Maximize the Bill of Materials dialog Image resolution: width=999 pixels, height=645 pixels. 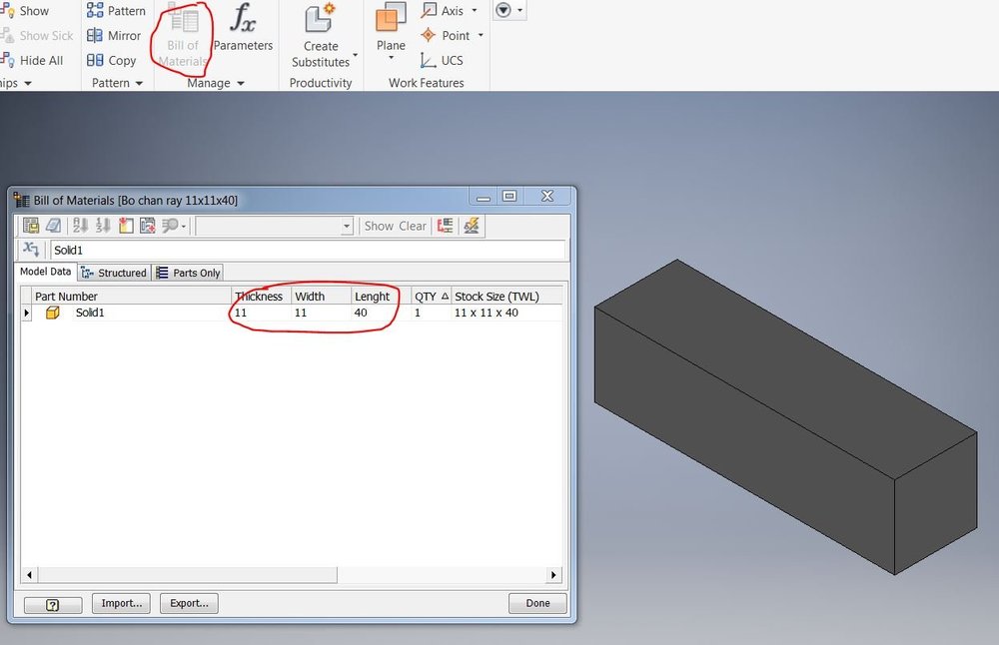click(x=509, y=196)
